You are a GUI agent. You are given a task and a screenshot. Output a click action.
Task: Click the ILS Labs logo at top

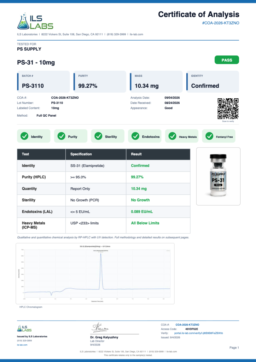[x=35, y=21]
